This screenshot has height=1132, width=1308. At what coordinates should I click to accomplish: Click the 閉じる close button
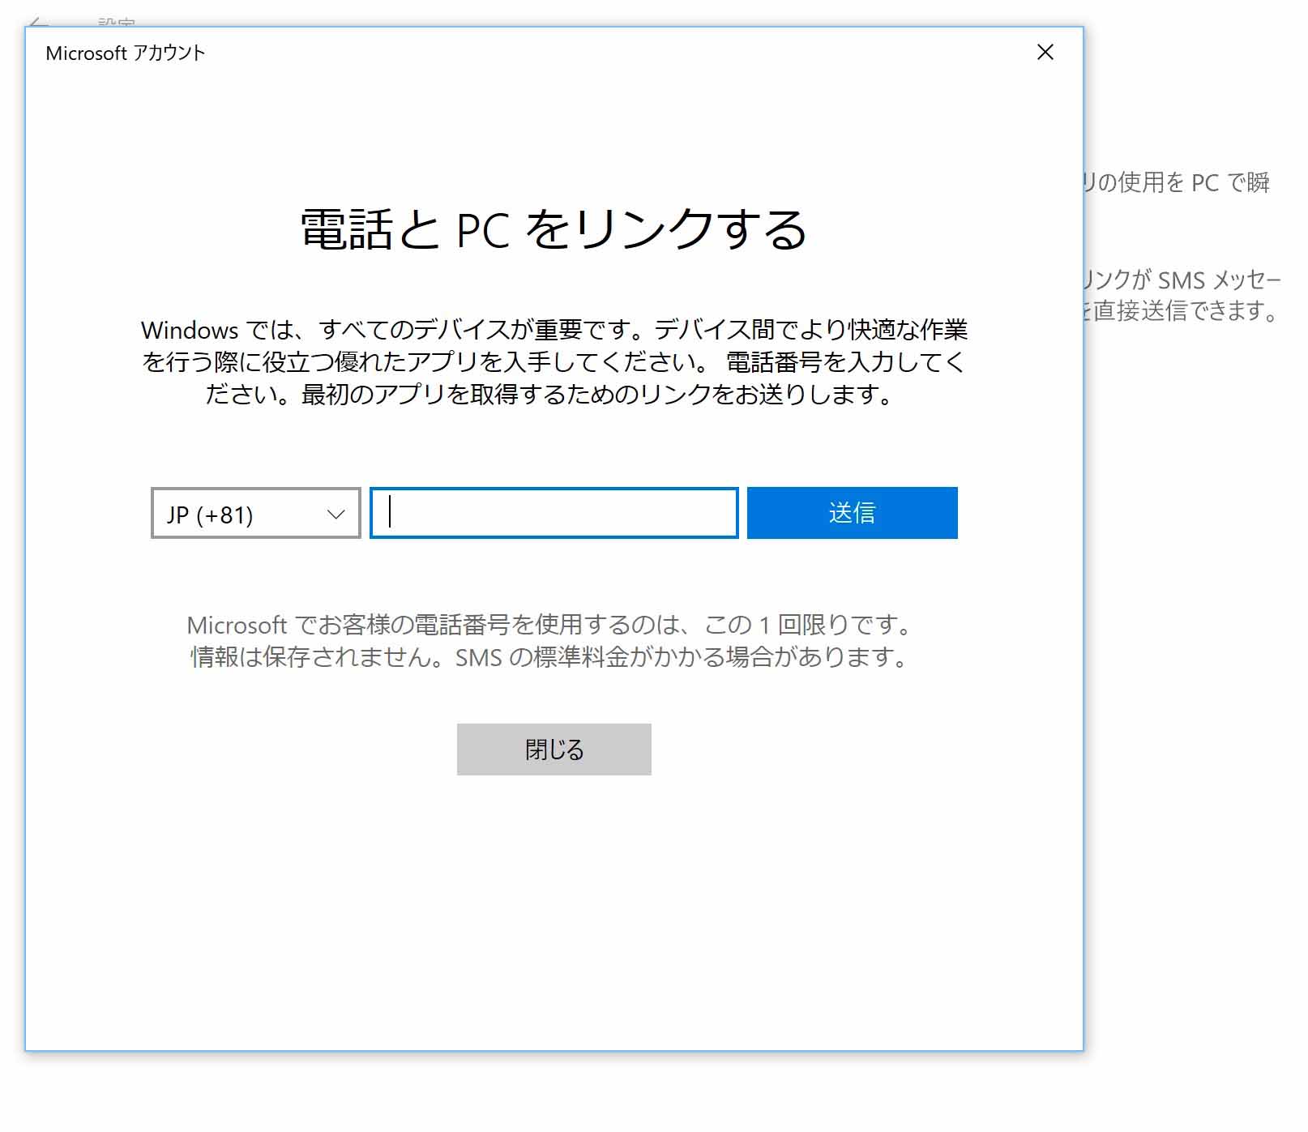(x=554, y=750)
